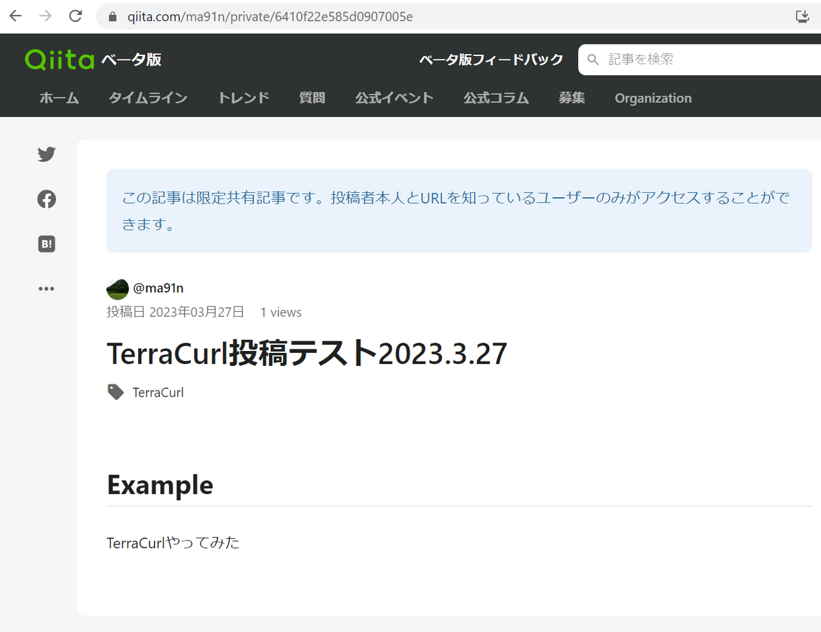Viewport: 821px width, 632px height.
Task: Focus the 記事を検索 search field
Action: (699, 60)
